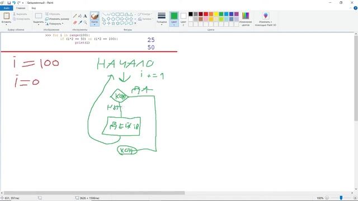The image size is (358, 201).
Task: Click the Copy (Копировать) button
Action: pos(21,19)
